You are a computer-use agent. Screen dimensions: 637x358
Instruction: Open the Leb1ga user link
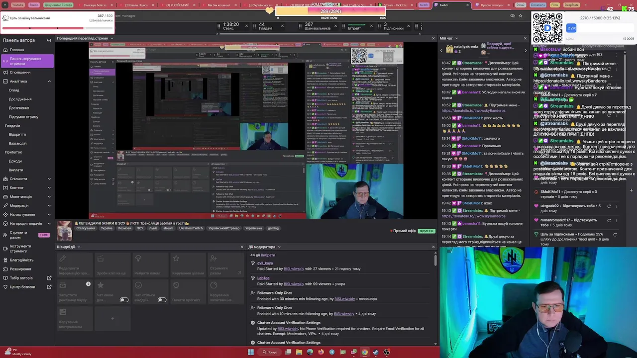click(263, 278)
